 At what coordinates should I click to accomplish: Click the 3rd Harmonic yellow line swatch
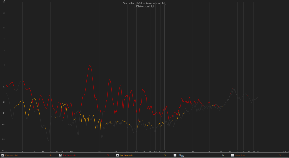(x=150, y=155)
